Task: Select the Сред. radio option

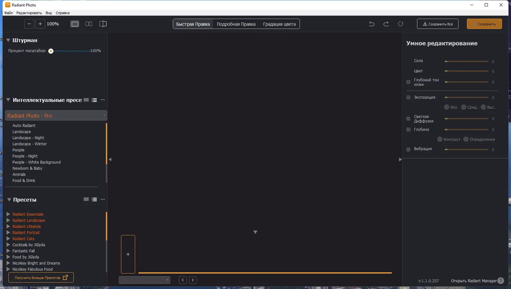Action: coord(464,107)
